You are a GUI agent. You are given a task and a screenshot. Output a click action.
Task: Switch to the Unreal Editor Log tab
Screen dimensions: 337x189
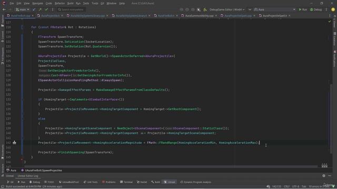pyautogui.click(x=28, y=176)
